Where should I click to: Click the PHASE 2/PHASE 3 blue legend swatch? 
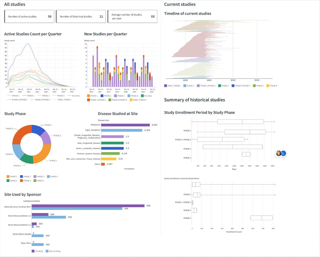point(233,86)
